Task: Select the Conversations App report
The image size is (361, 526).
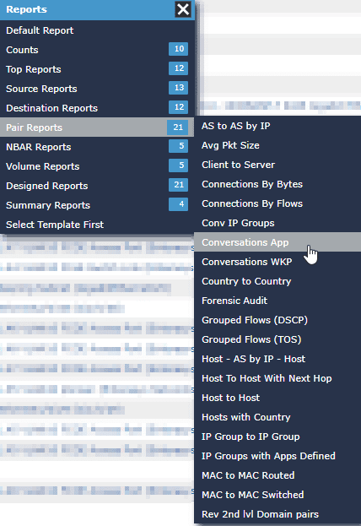Action: click(x=277, y=242)
